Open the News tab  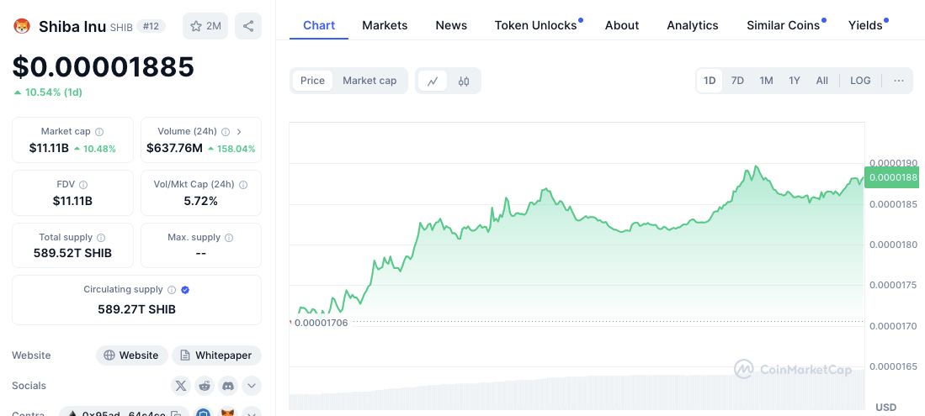(451, 25)
